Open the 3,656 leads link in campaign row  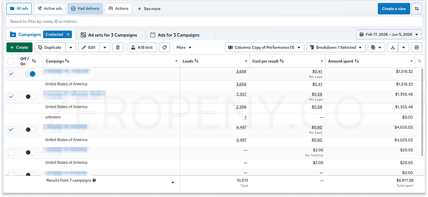[x=241, y=71]
